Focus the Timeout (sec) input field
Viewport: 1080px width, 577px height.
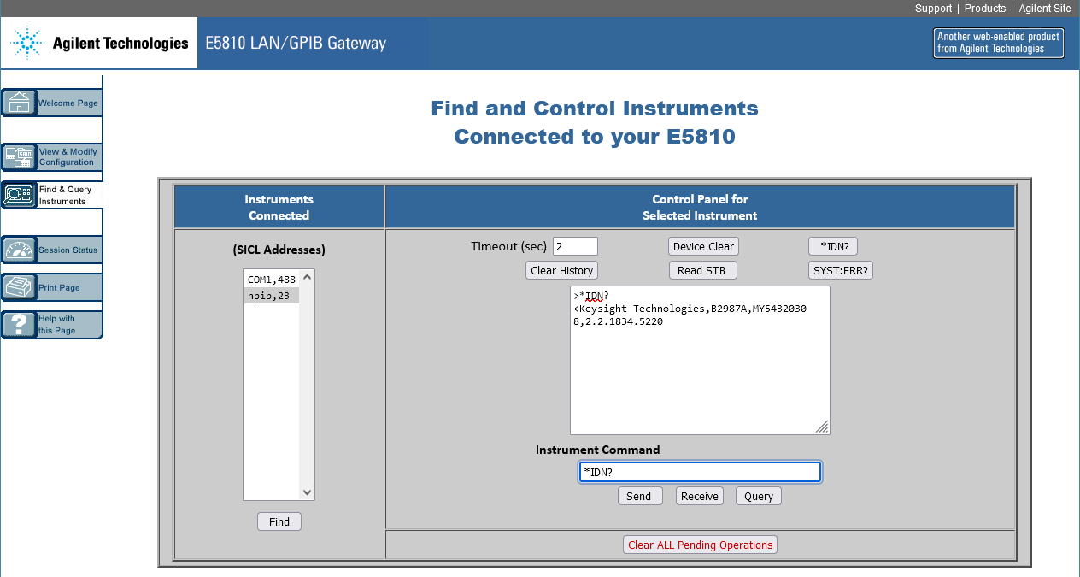coord(575,246)
